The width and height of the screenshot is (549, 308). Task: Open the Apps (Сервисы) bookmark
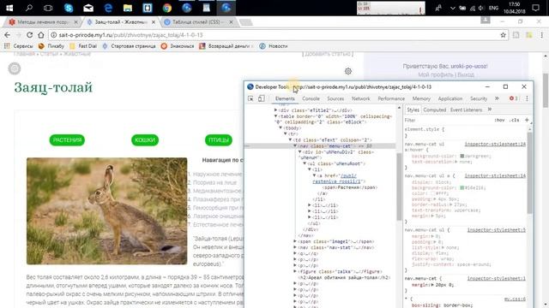pyautogui.click(x=19, y=46)
